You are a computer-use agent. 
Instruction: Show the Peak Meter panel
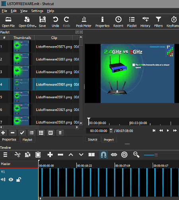[84, 22]
